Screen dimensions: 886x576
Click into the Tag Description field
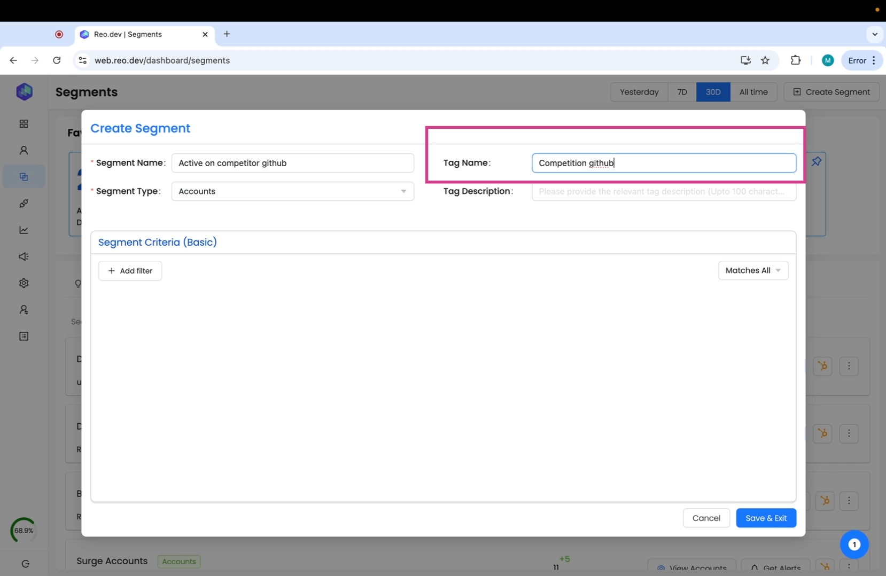click(663, 191)
